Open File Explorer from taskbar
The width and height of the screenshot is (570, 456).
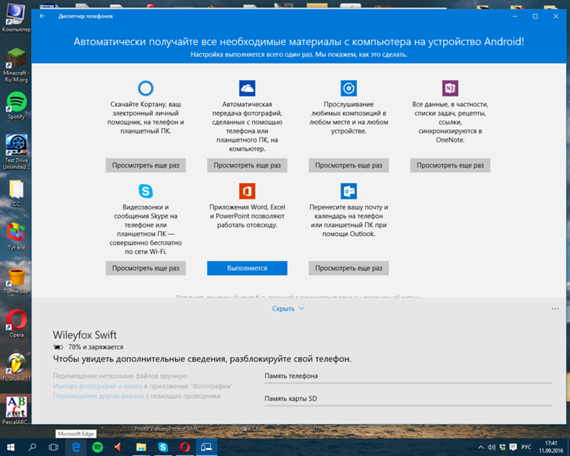[x=141, y=447]
